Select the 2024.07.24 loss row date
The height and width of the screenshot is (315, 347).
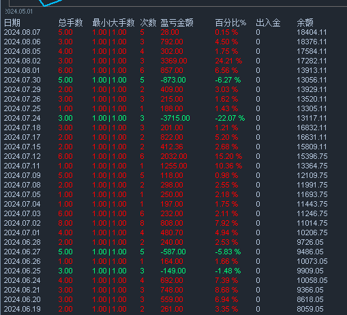click(22, 118)
